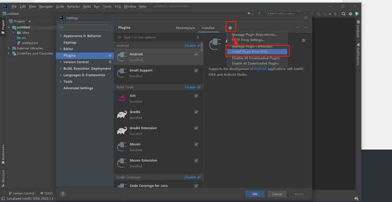This screenshot has height=202, width=392.
Task: Click the build hammer icon in main toolbar
Action: coord(260,14)
